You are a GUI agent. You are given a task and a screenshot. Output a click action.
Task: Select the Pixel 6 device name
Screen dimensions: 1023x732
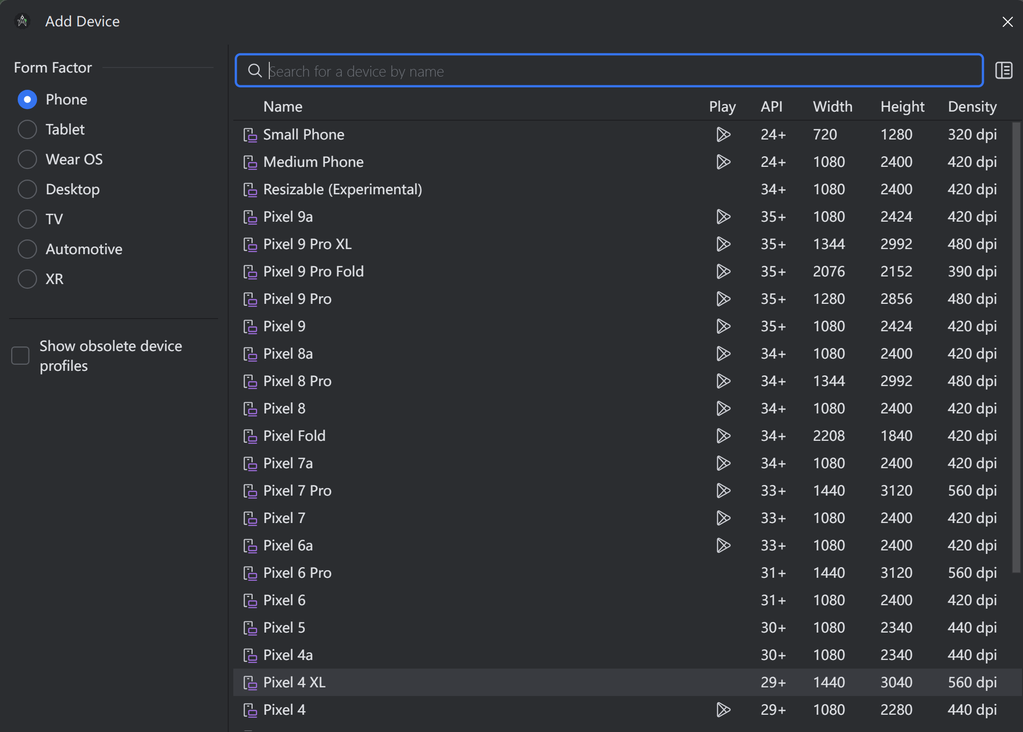(285, 600)
